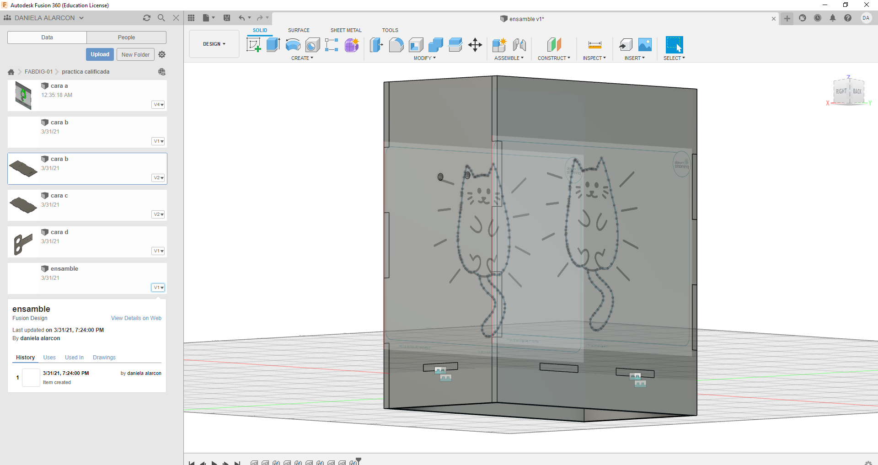This screenshot has width=878, height=465.
Task: Close the ensamble v1 document tab
Action: click(774, 19)
